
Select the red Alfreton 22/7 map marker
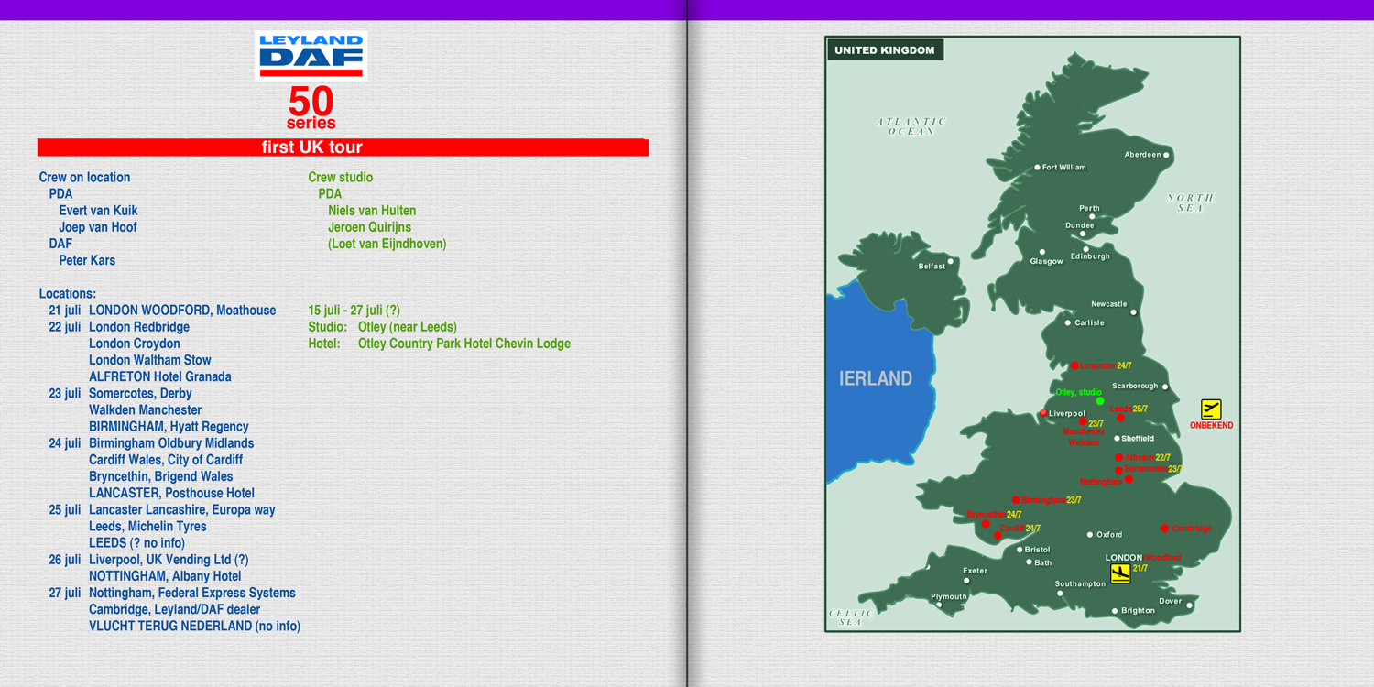point(1118,457)
